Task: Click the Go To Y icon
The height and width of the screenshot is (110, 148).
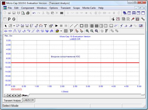Action: point(81,31)
